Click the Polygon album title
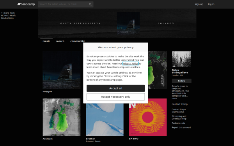 (x=48, y=91)
